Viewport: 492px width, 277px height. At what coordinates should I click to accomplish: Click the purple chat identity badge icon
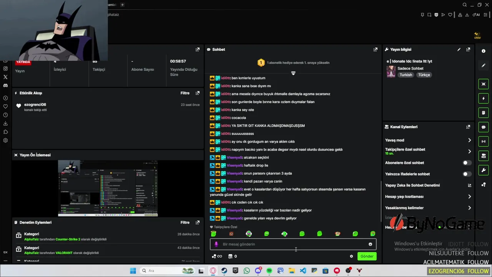[216, 244]
